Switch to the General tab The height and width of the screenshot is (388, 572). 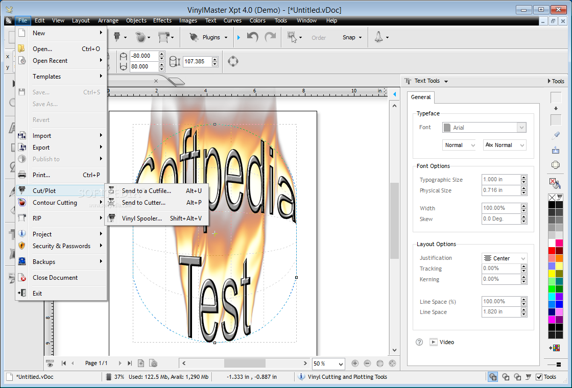(x=421, y=97)
